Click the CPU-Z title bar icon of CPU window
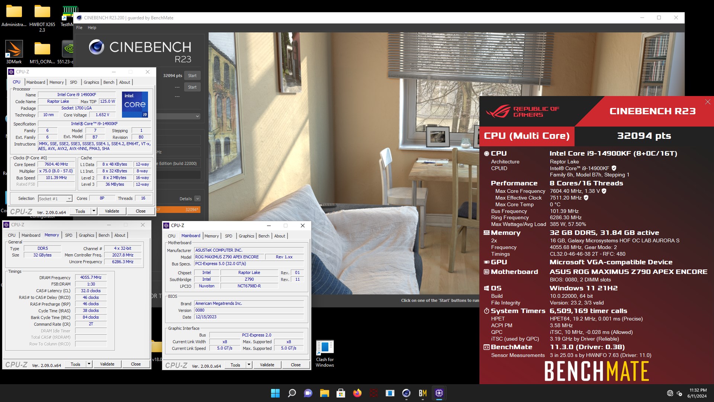714x402 pixels. pyautogui.click(x=11, y=72)
